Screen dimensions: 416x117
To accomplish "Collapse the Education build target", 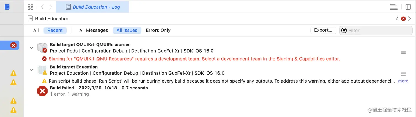I will click(32, 70).
